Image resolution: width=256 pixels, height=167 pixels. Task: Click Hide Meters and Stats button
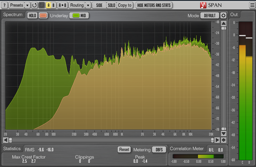coord(154,5)
